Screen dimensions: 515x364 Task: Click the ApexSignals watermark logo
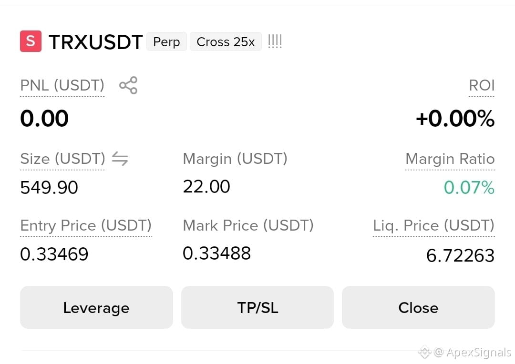pos(424,352)
